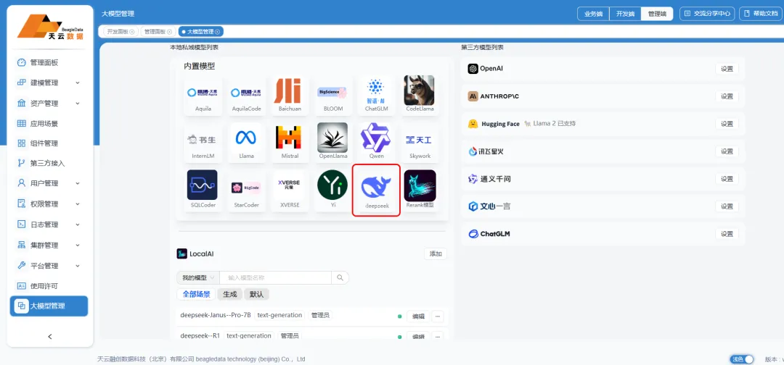The height and width of the screenshot is (365, 784).
Task: Switch to the 管理端 tab
Action: coord(657,14)
